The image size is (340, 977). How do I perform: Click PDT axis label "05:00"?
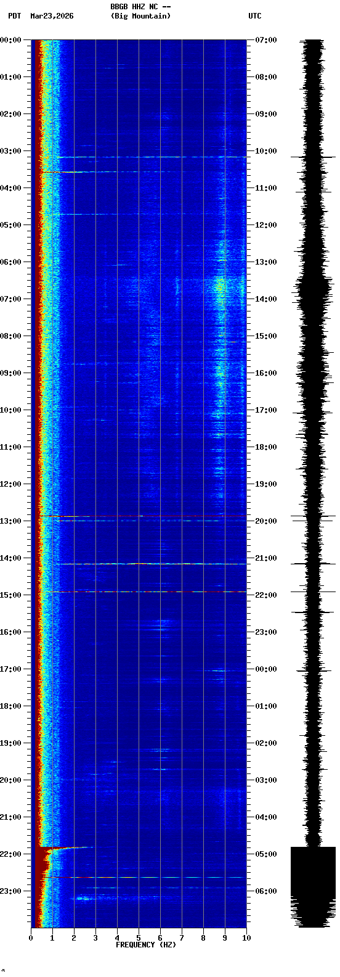click(10, 225)
